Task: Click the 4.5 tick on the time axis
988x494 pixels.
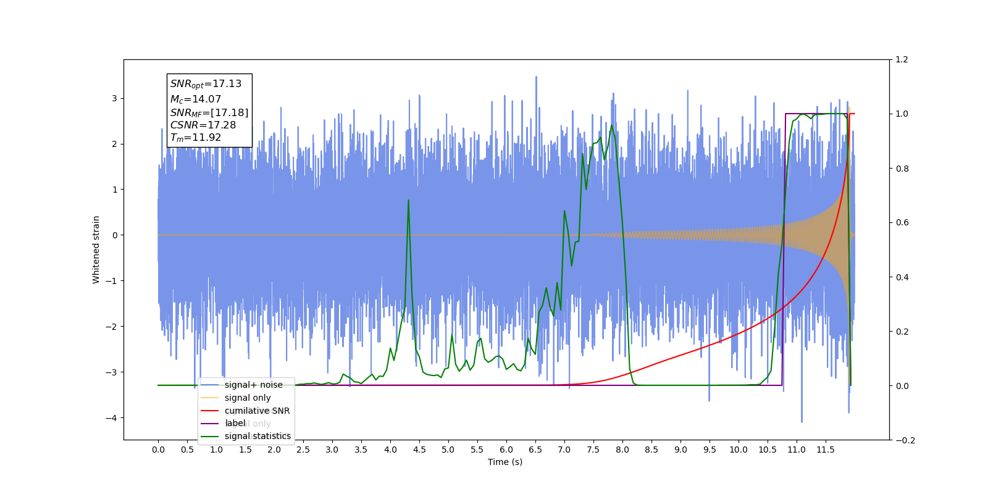Action: (419, 450)
